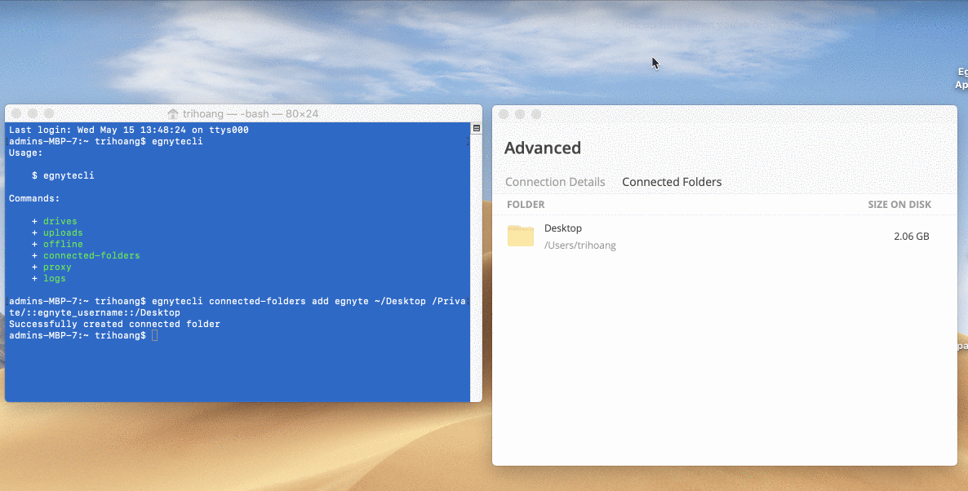Click the Terminal window title text
Image resolution: width=968 pixels, height=491 pixels.
click(251, 114)
